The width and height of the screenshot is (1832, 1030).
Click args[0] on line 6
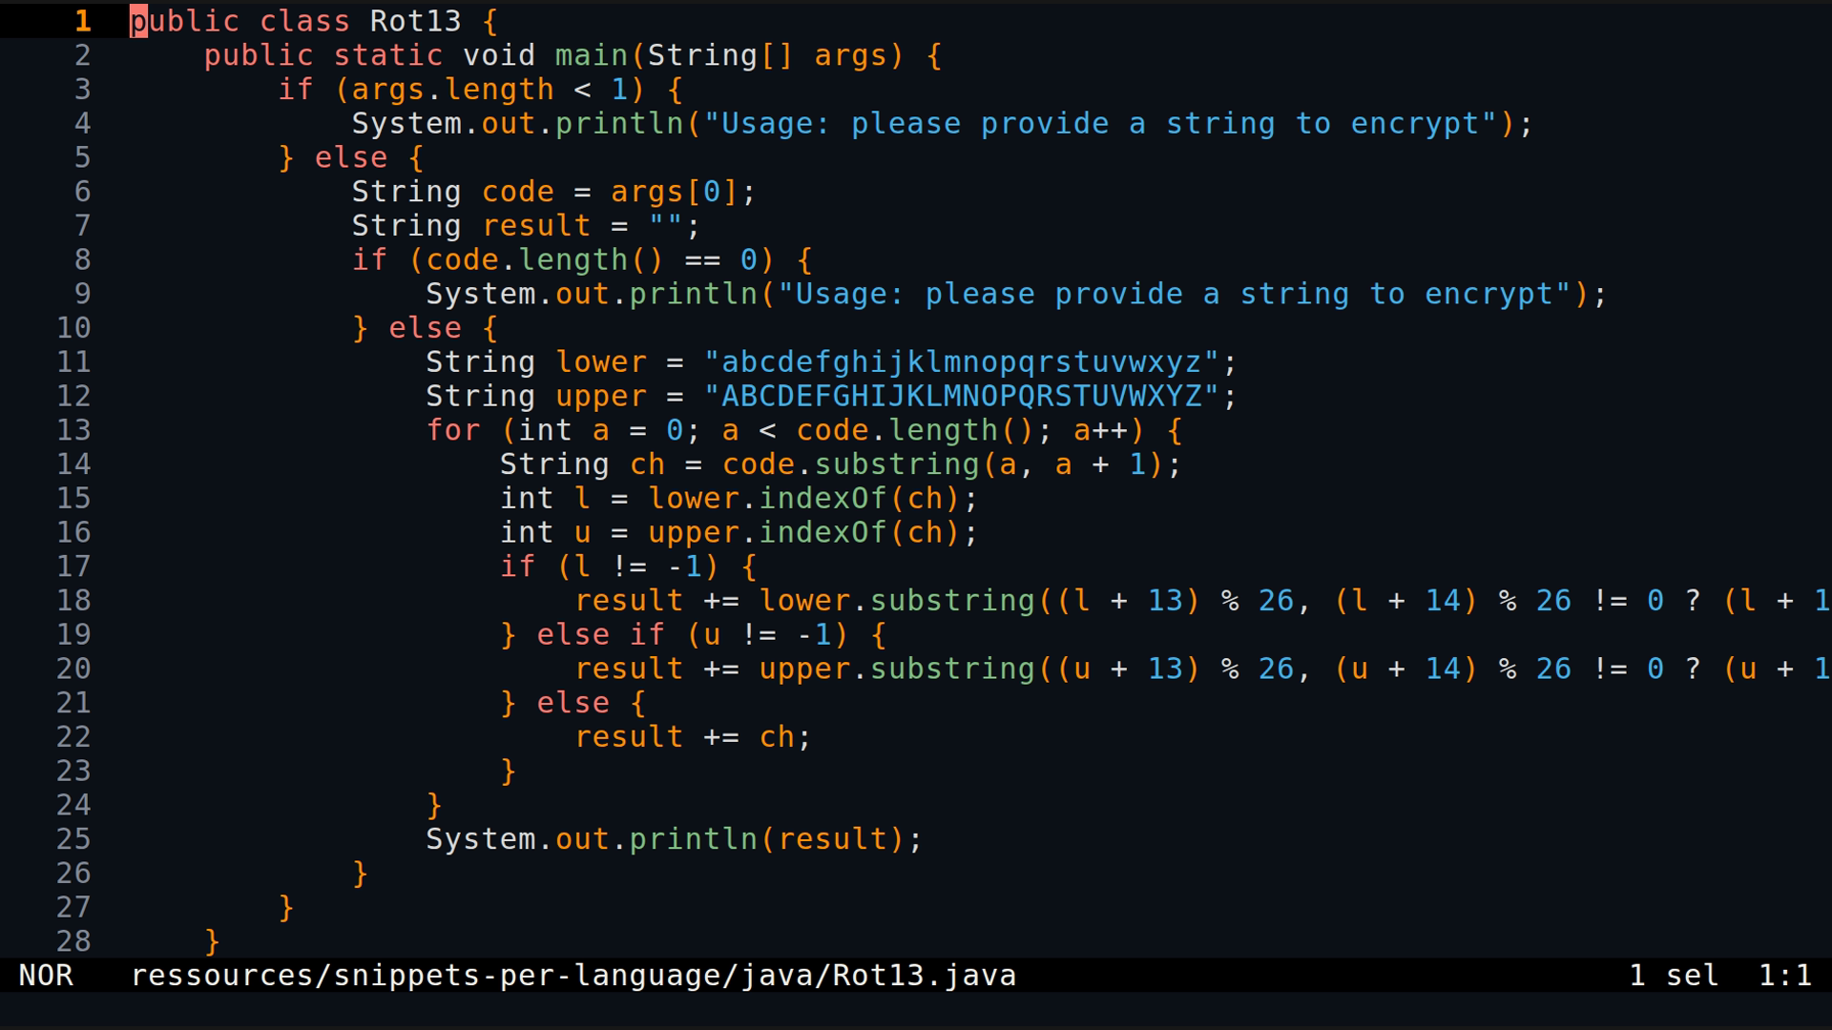click(x=677, y=191)
